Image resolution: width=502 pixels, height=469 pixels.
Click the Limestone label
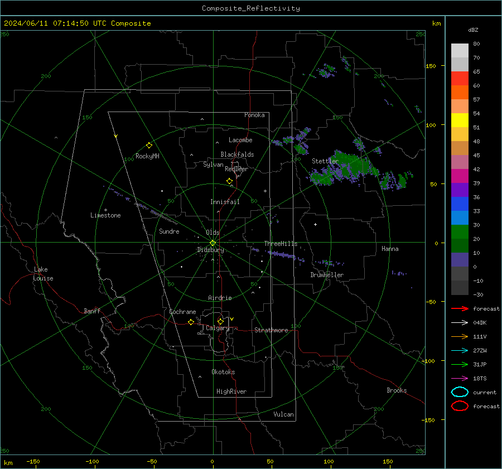[x=105, y=215]
